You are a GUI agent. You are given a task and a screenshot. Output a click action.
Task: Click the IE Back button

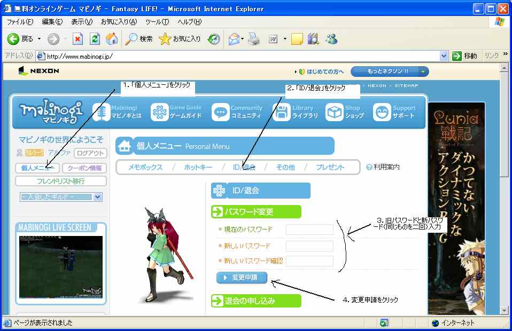[x=20, y=39]
